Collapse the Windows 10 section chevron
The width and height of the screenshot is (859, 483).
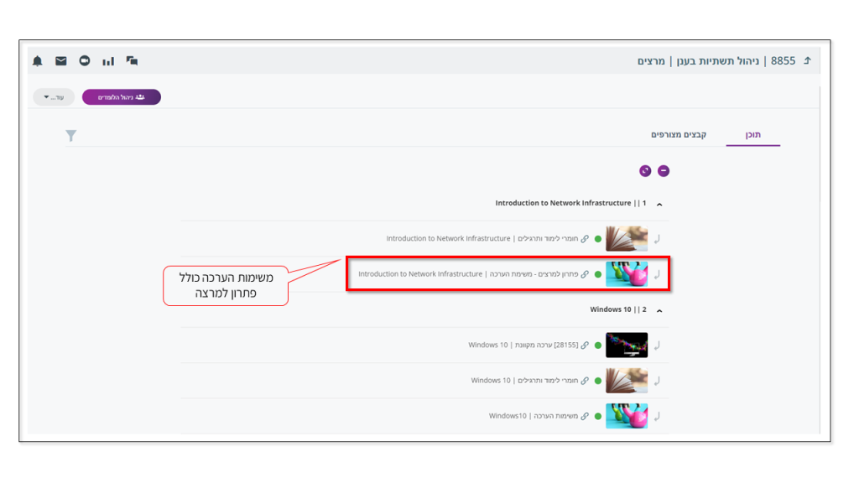coord(659,310)
